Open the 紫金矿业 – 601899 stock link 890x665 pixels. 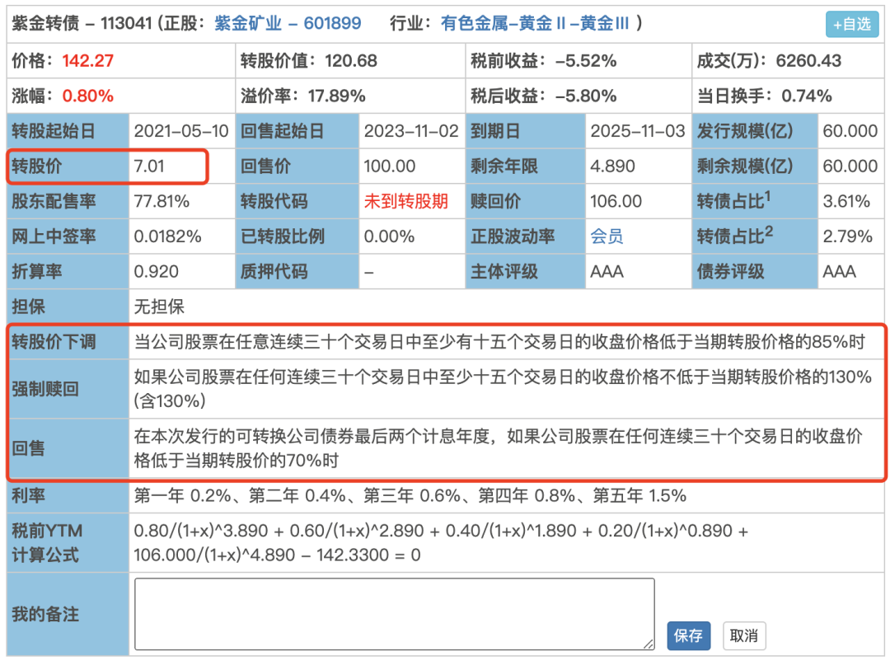(x=288, y=23)
